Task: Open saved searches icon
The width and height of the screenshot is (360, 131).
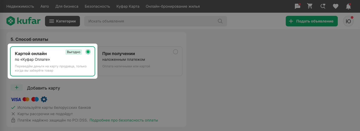Action: pos(323,6)
